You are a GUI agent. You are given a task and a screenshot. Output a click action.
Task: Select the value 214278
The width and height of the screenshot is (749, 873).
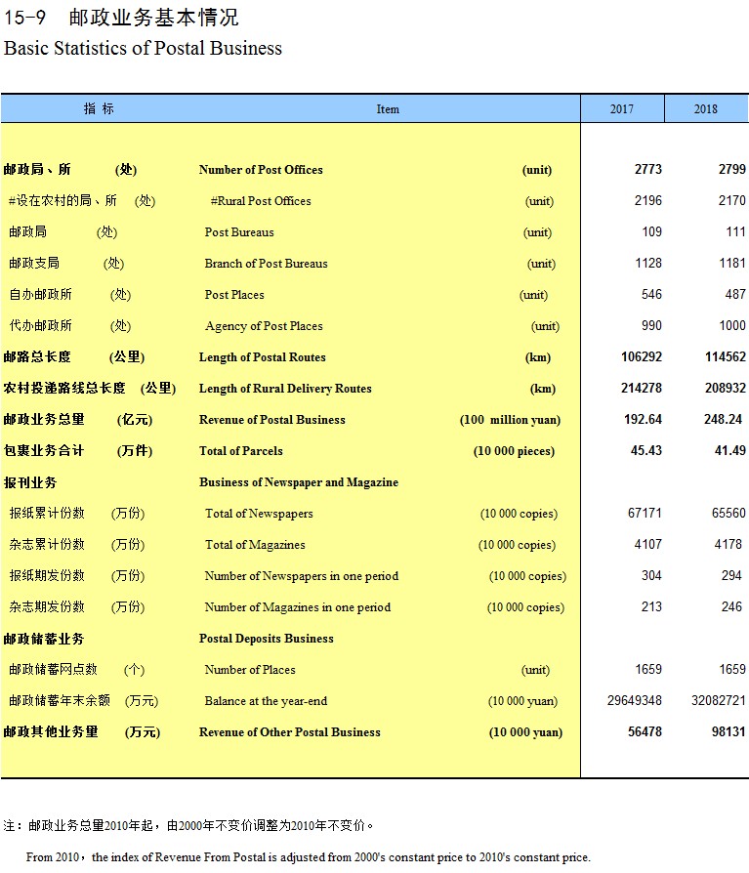tap(642, 388)
